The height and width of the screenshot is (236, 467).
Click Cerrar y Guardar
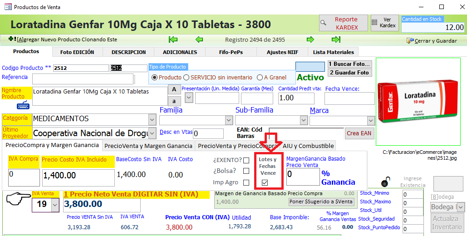(x=432, y=41)
